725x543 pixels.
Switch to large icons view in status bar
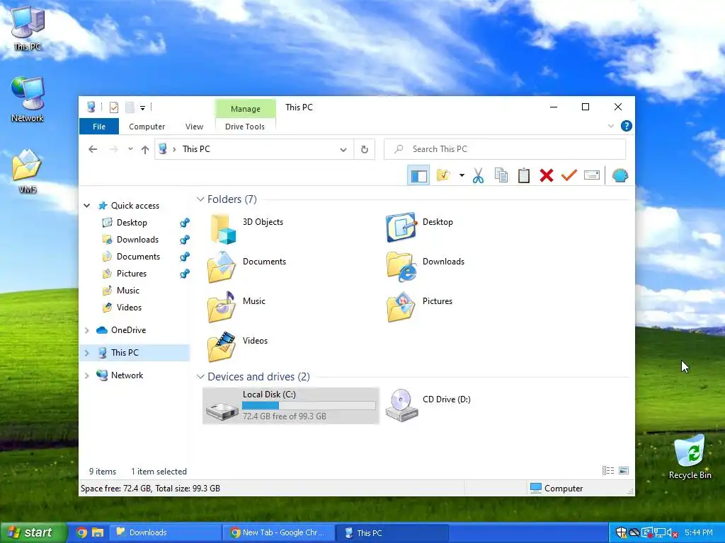coord(623,470)
